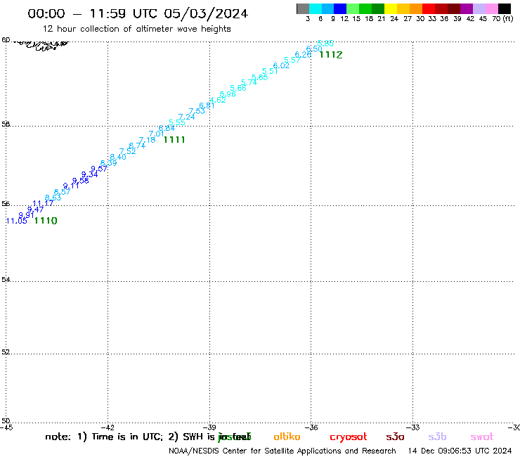Click the wave height value 11.05

pos(17,221)
